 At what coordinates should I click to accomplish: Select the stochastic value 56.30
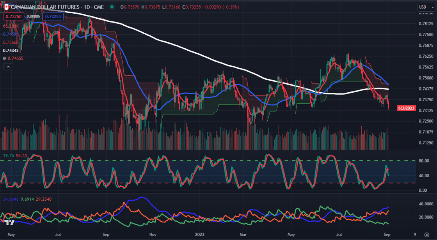click(21, 155)
